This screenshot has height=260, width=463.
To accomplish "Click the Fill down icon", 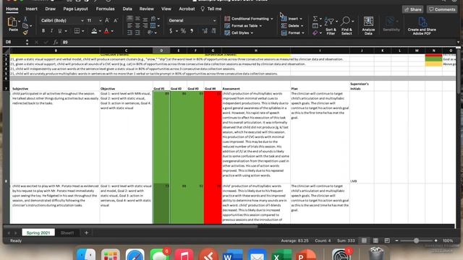I will click(x=315, y=26).
